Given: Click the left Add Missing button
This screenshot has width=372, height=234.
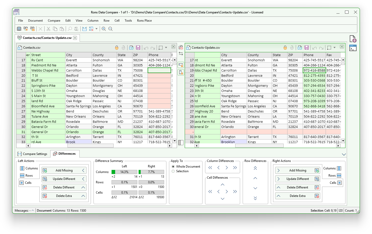Looking at the screenshot, I should pyautogui.click(x=64, y=170).
